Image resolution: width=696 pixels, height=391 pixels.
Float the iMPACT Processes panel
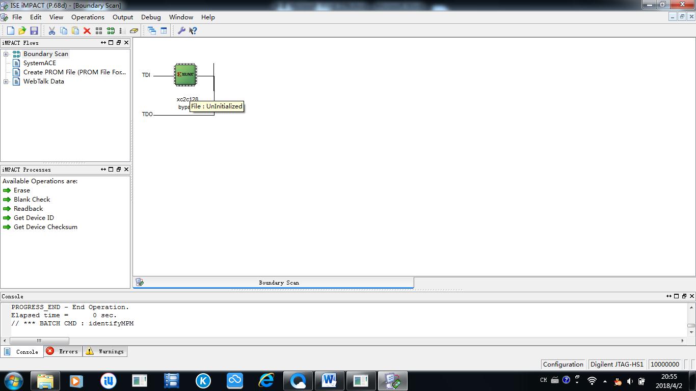click(x=119, y=170)
